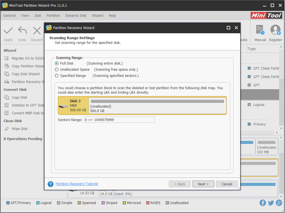
Task: Open the Disk menu
Action: click(38, 16)
